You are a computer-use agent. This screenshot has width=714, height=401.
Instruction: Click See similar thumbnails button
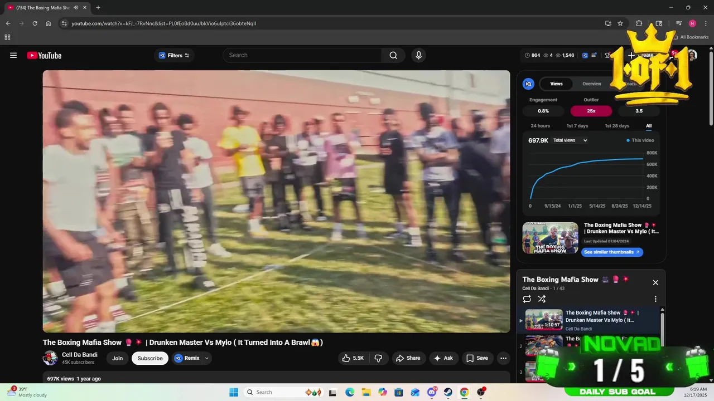point(612,252)
